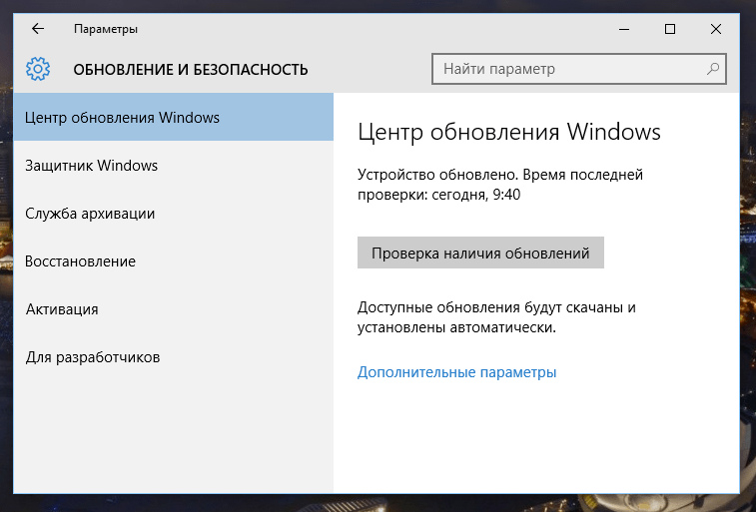Screen dimensions: 756x512
Task: Switch to the 'Восстановление' section
Action: pyautogui.click(x=81, y=261)
